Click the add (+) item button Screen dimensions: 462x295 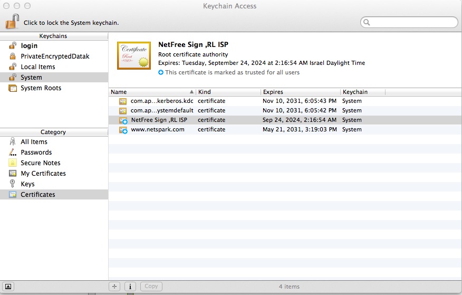point(114,286)
